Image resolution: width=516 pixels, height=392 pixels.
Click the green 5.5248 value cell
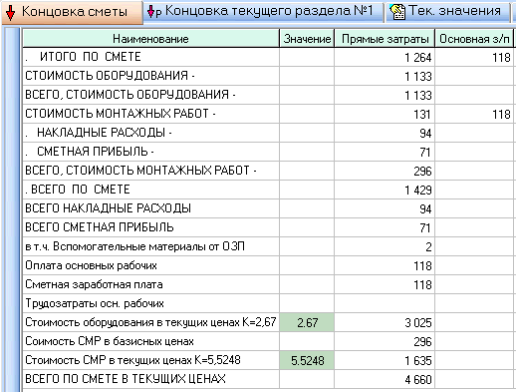307,360
